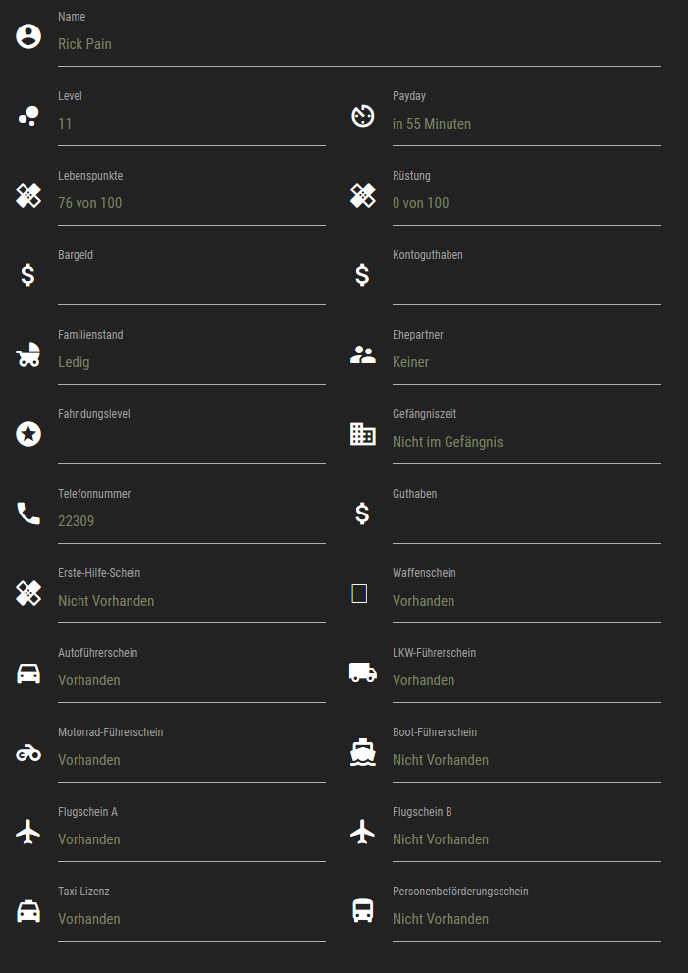This screenshot has height=973, width=688.
Task: Click the Payday timer icon
Action: [363, 116]
